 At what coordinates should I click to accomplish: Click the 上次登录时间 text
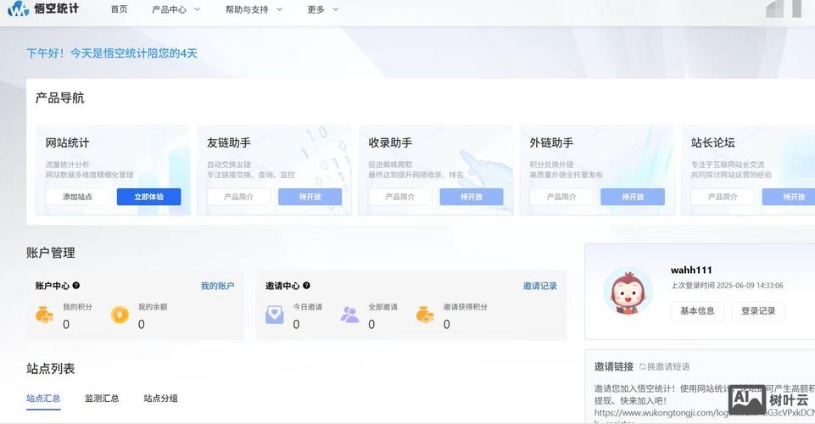point(727,286)
